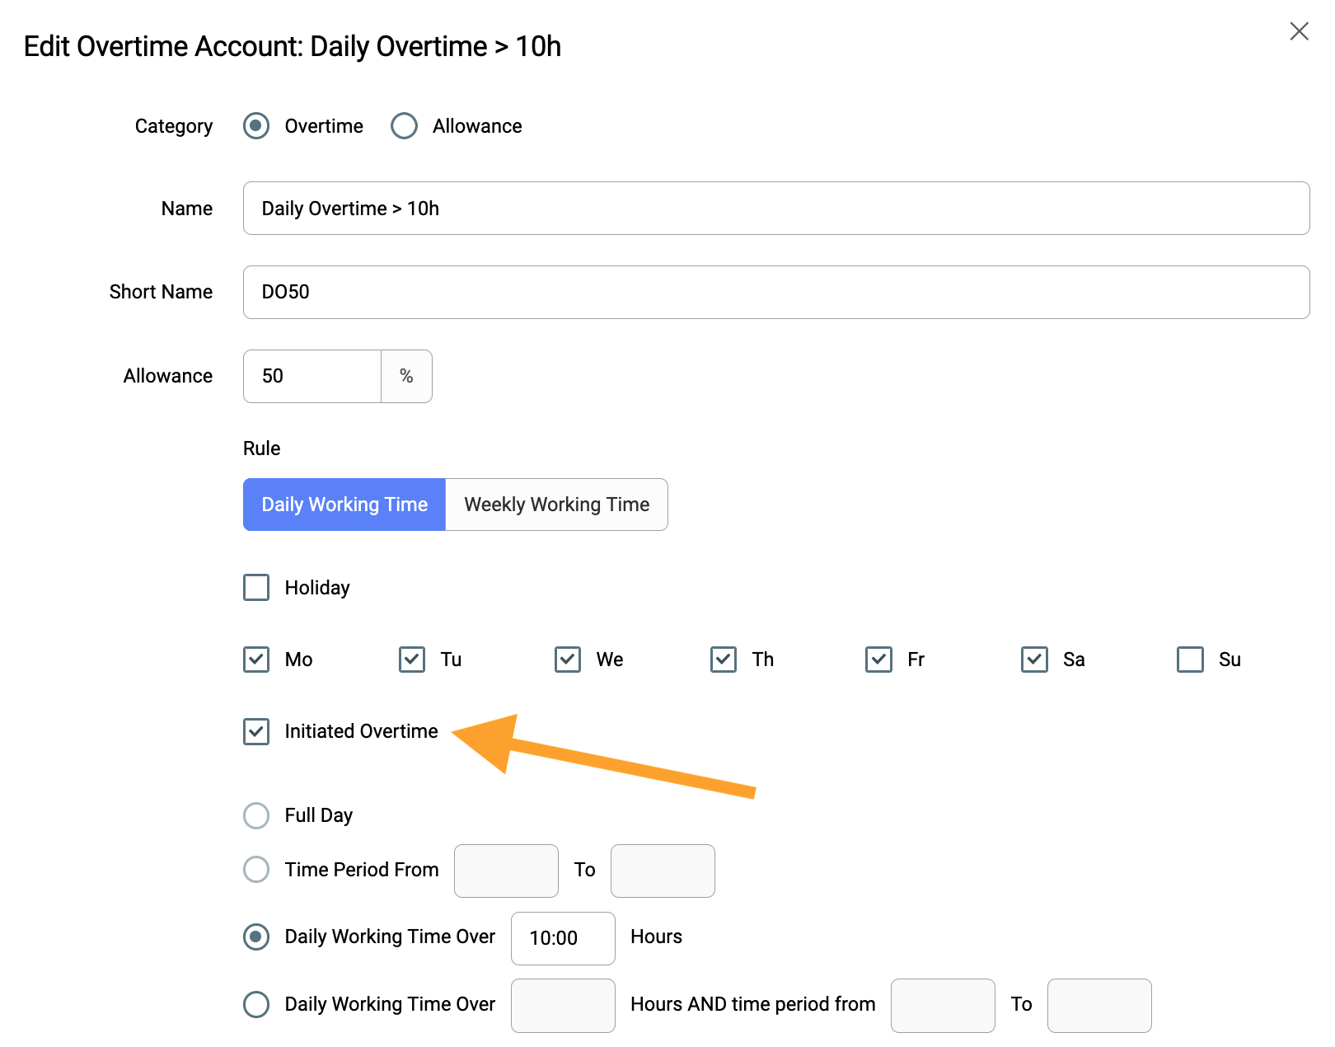This screenshot has height=1047, width=1335.
Task: Click the last row's To end field
Action: tap(1099, 1006)
